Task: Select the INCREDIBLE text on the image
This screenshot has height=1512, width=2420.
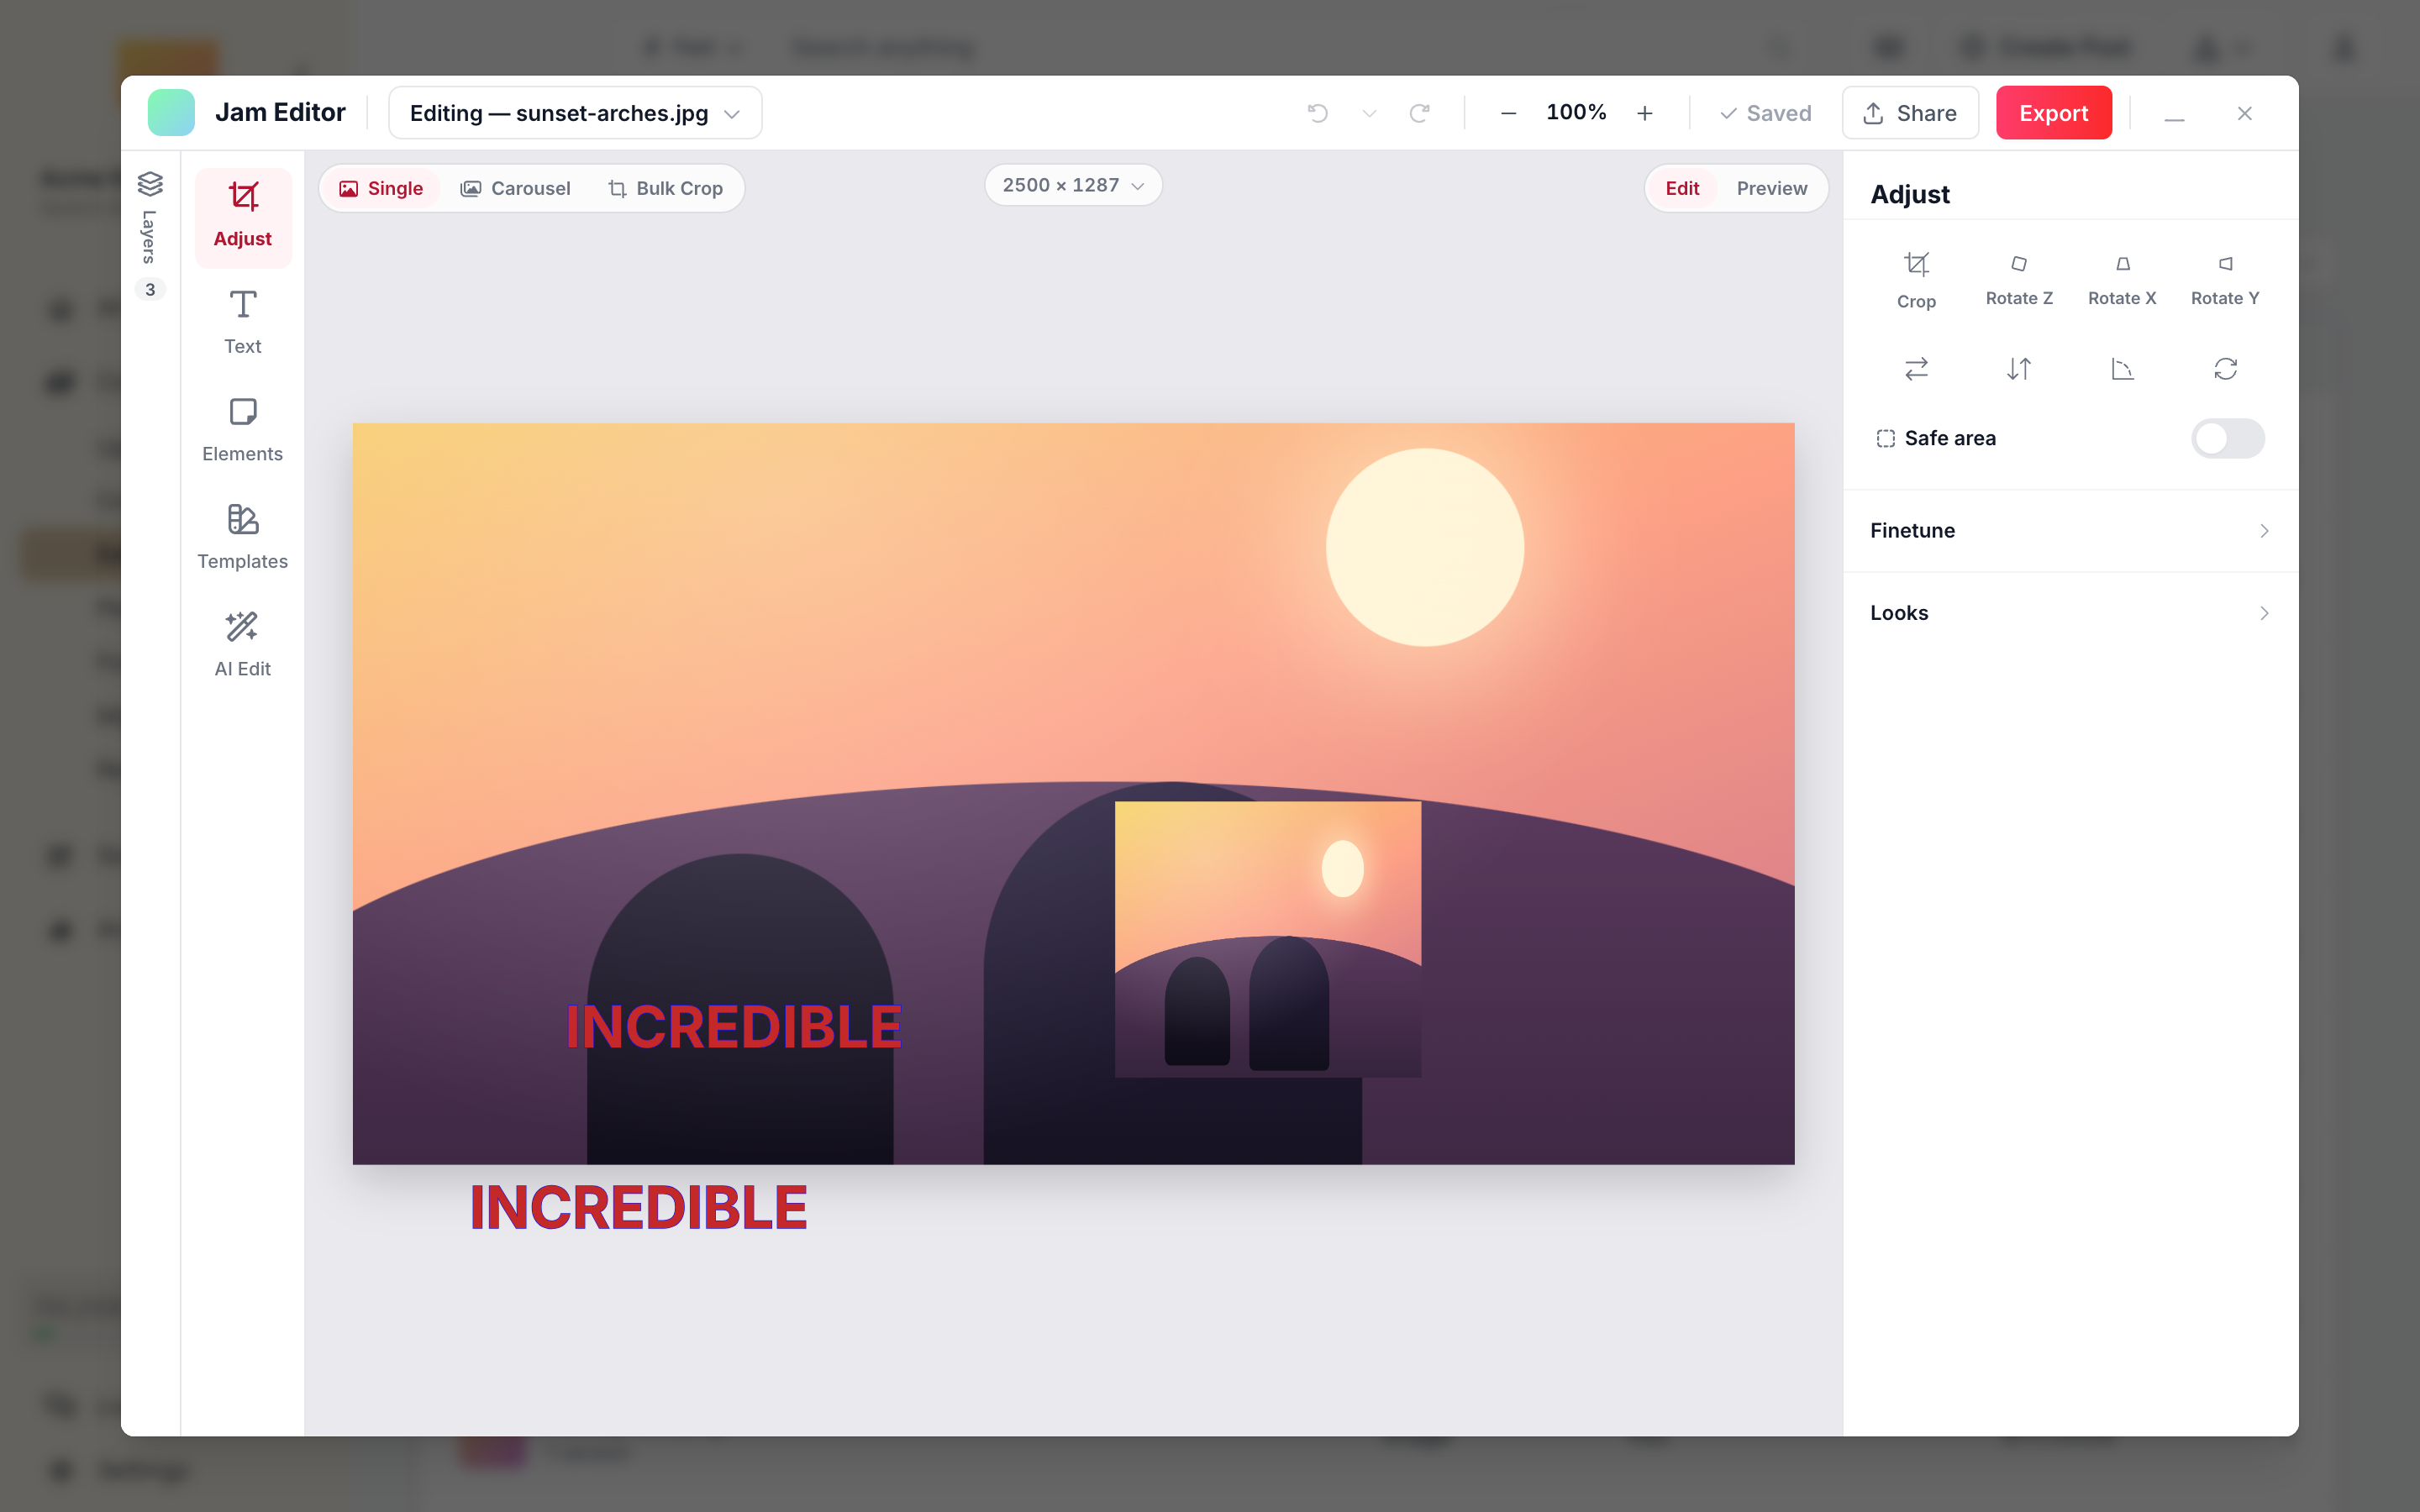Action: [x=733, y=1027]
